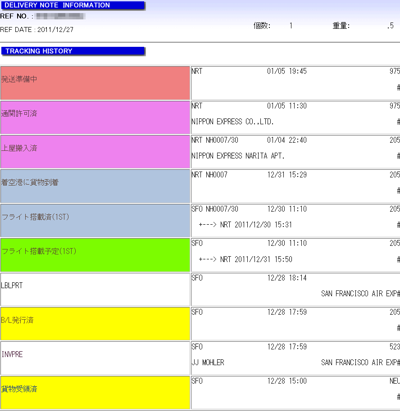Select the green フライト搭載予定(1ST) cell

pyautogui.click(x=95, y=255)
